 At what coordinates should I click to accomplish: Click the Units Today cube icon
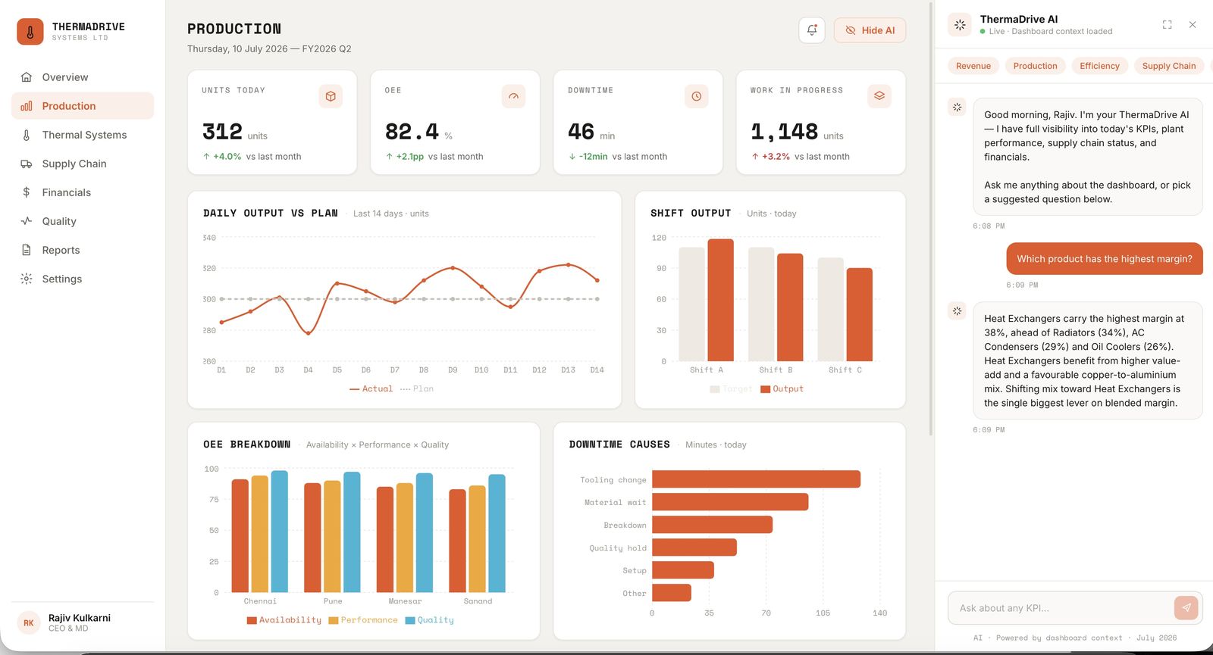click(x=331, y=96)
